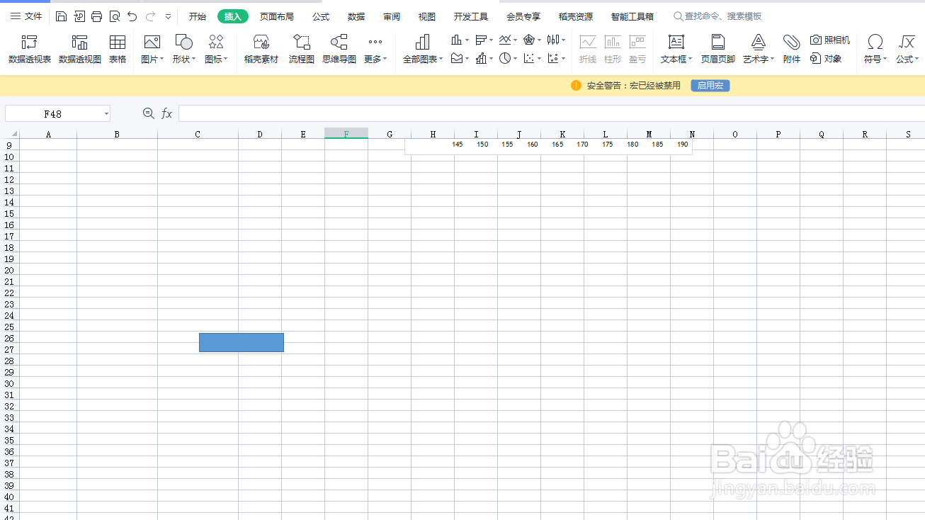925x520 pixels.
Task: Insert a PivotTable (数据透视表)
Action: 30,50
